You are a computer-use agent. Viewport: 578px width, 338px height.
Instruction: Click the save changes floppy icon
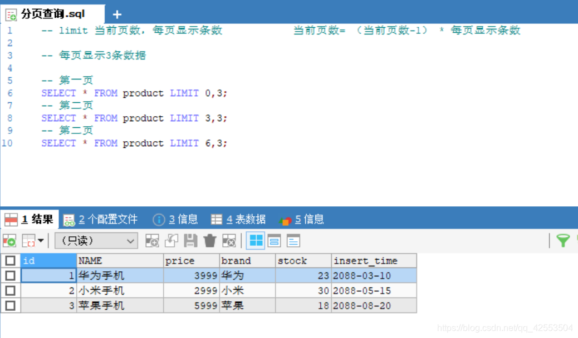click(x=190, y=241)
